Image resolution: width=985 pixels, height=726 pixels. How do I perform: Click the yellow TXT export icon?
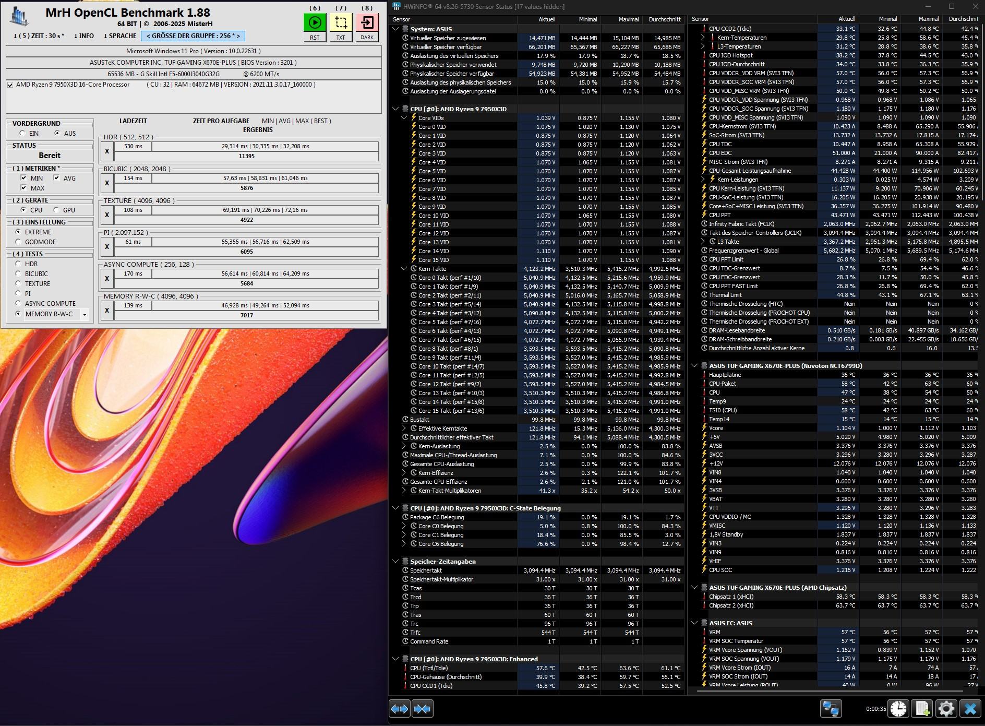(341, 23)
